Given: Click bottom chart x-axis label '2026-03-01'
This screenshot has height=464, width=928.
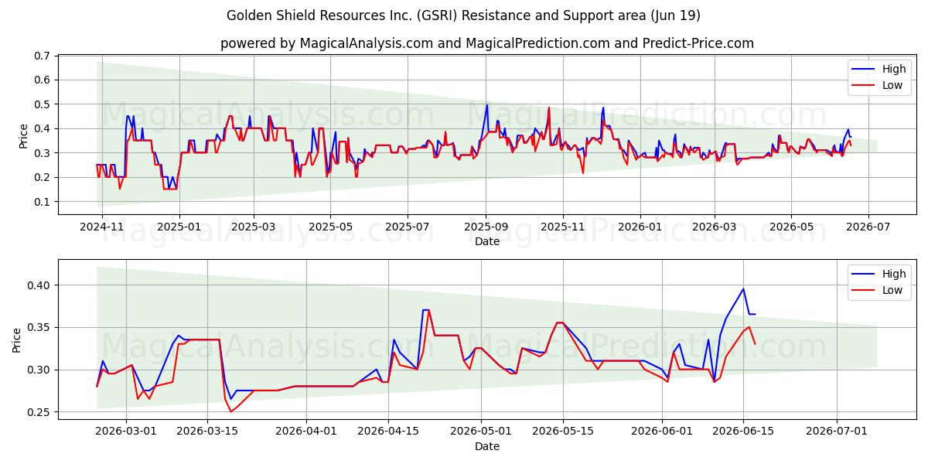Looking at the screenshot, I should [x=126, y=432].
